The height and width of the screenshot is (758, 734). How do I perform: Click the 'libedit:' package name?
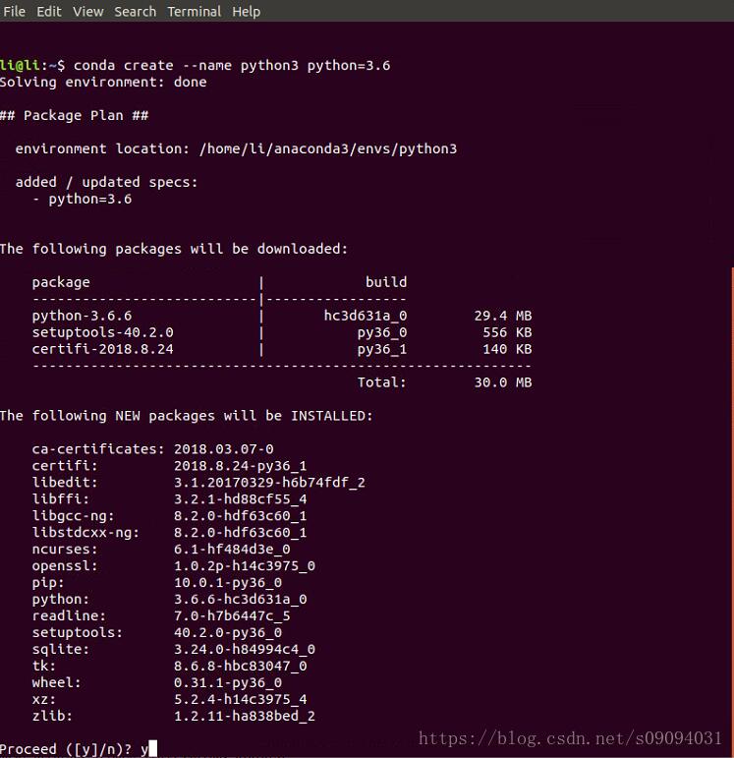pyautogui.click(x=65, y=483)
